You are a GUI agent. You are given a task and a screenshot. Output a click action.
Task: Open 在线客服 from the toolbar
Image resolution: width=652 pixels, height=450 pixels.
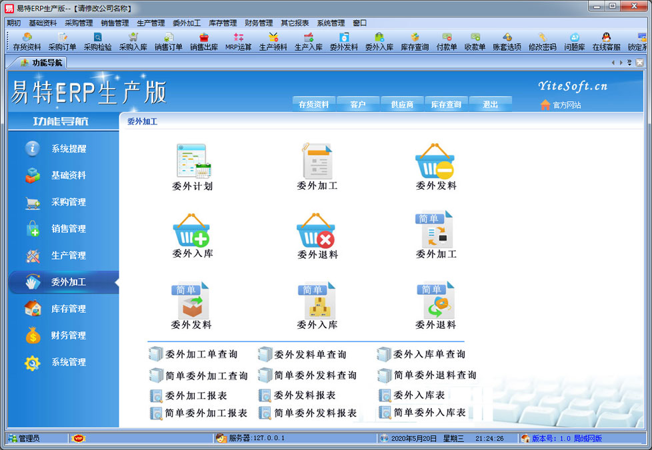point(606,42)
